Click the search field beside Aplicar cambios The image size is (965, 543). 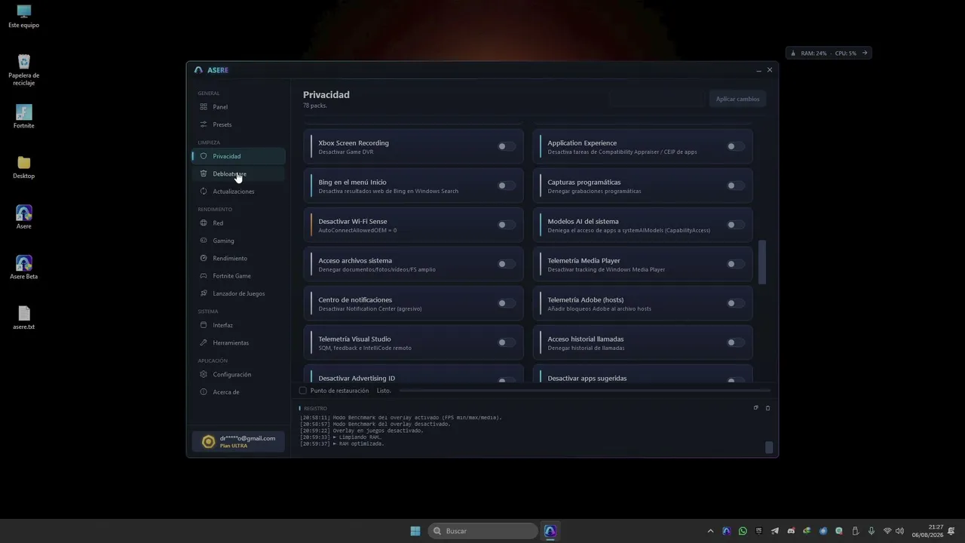pyautogui.click(x=656, y=99)
